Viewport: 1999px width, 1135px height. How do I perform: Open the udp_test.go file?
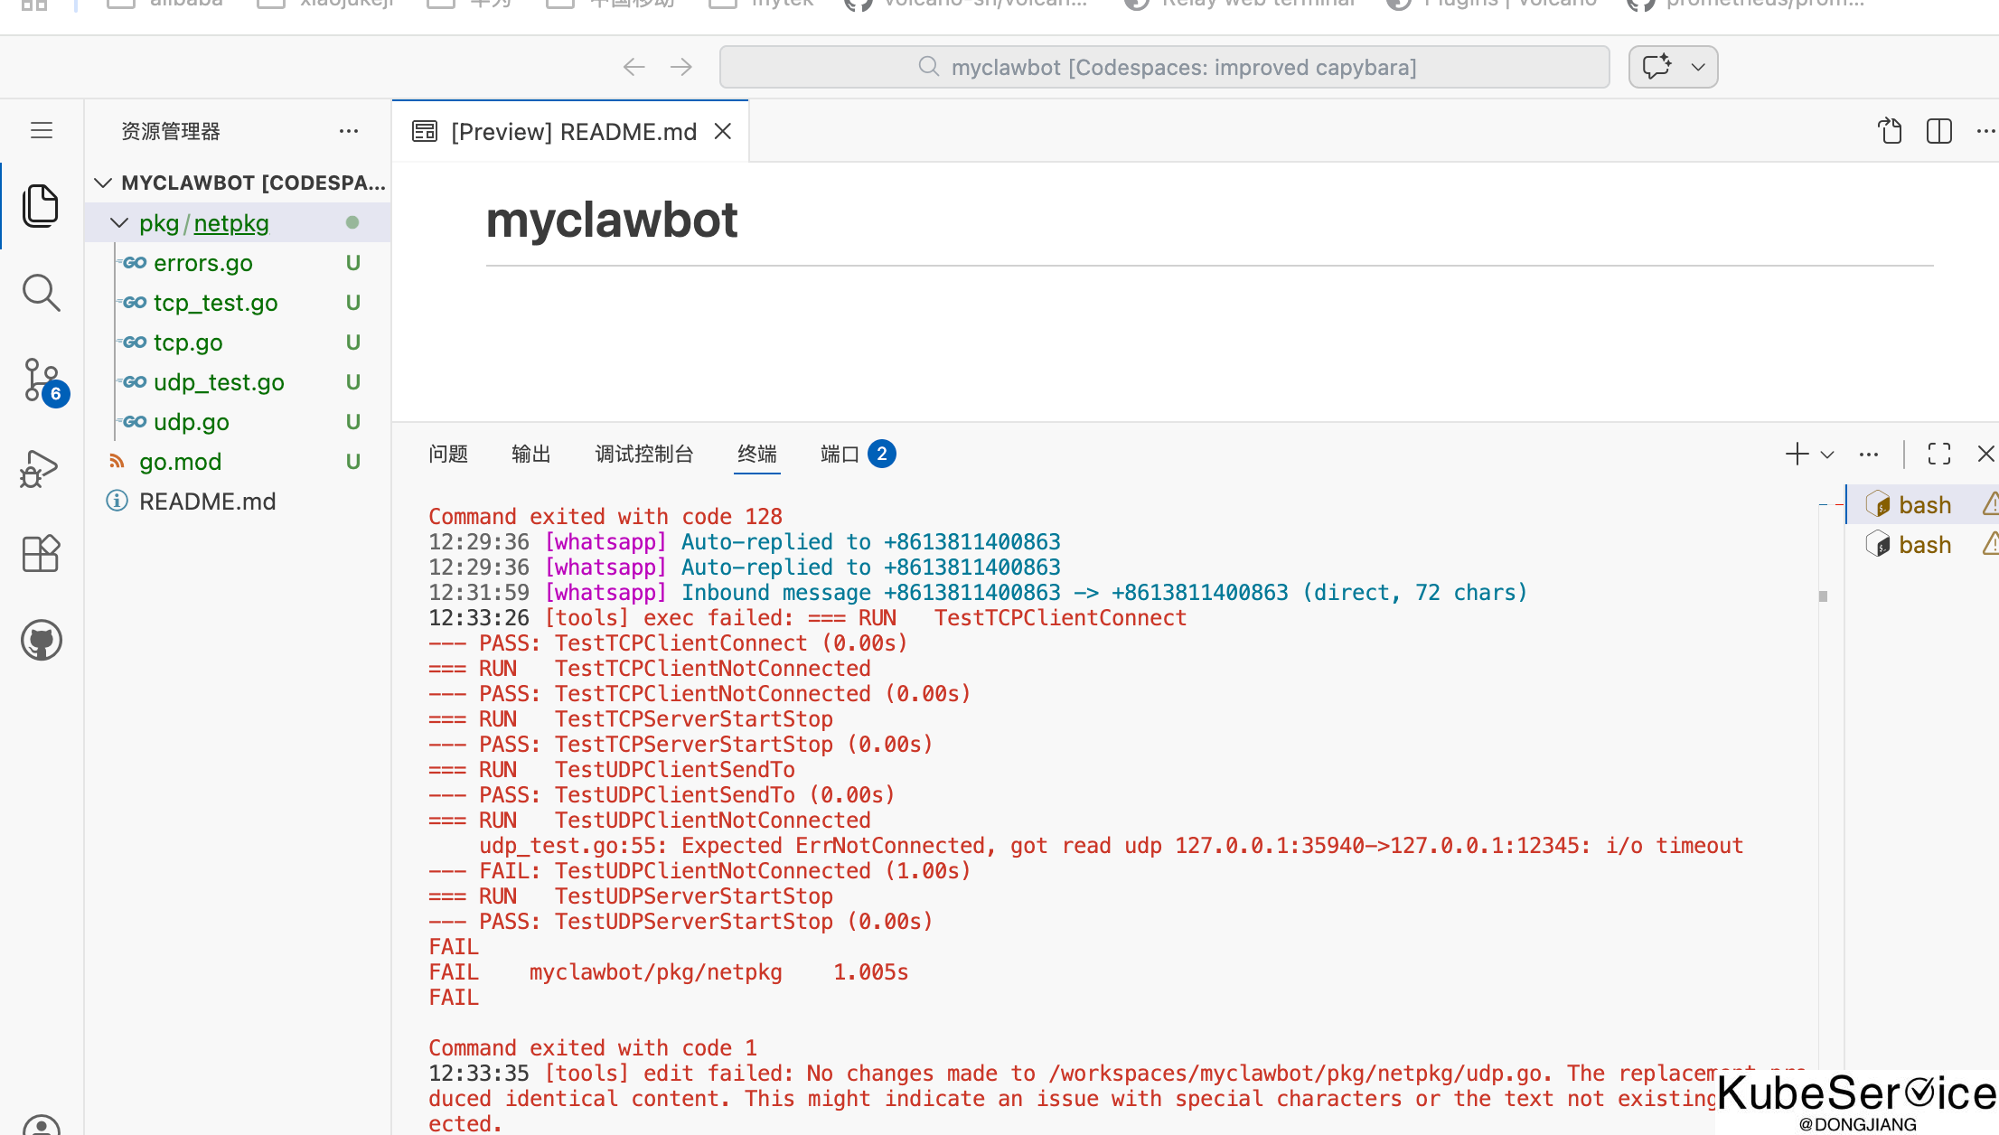point(219,382)
